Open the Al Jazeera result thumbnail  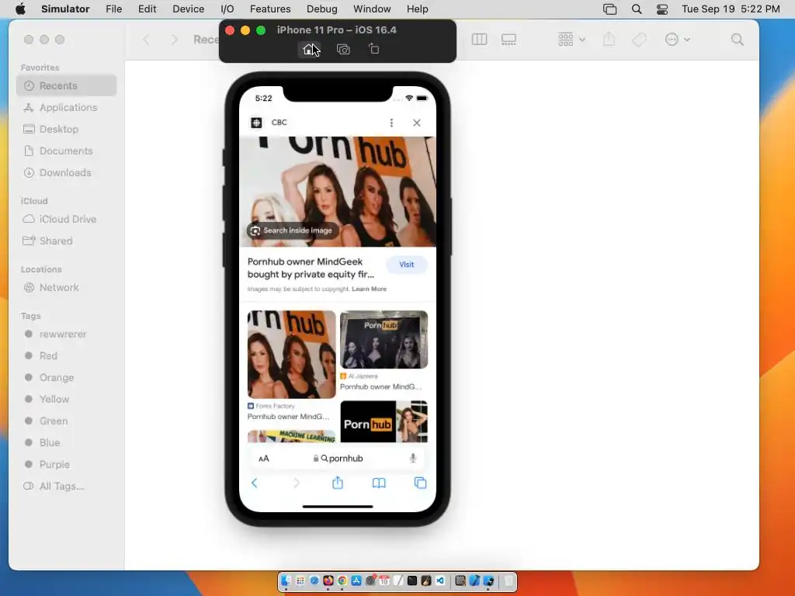click(x=384, y=340)
